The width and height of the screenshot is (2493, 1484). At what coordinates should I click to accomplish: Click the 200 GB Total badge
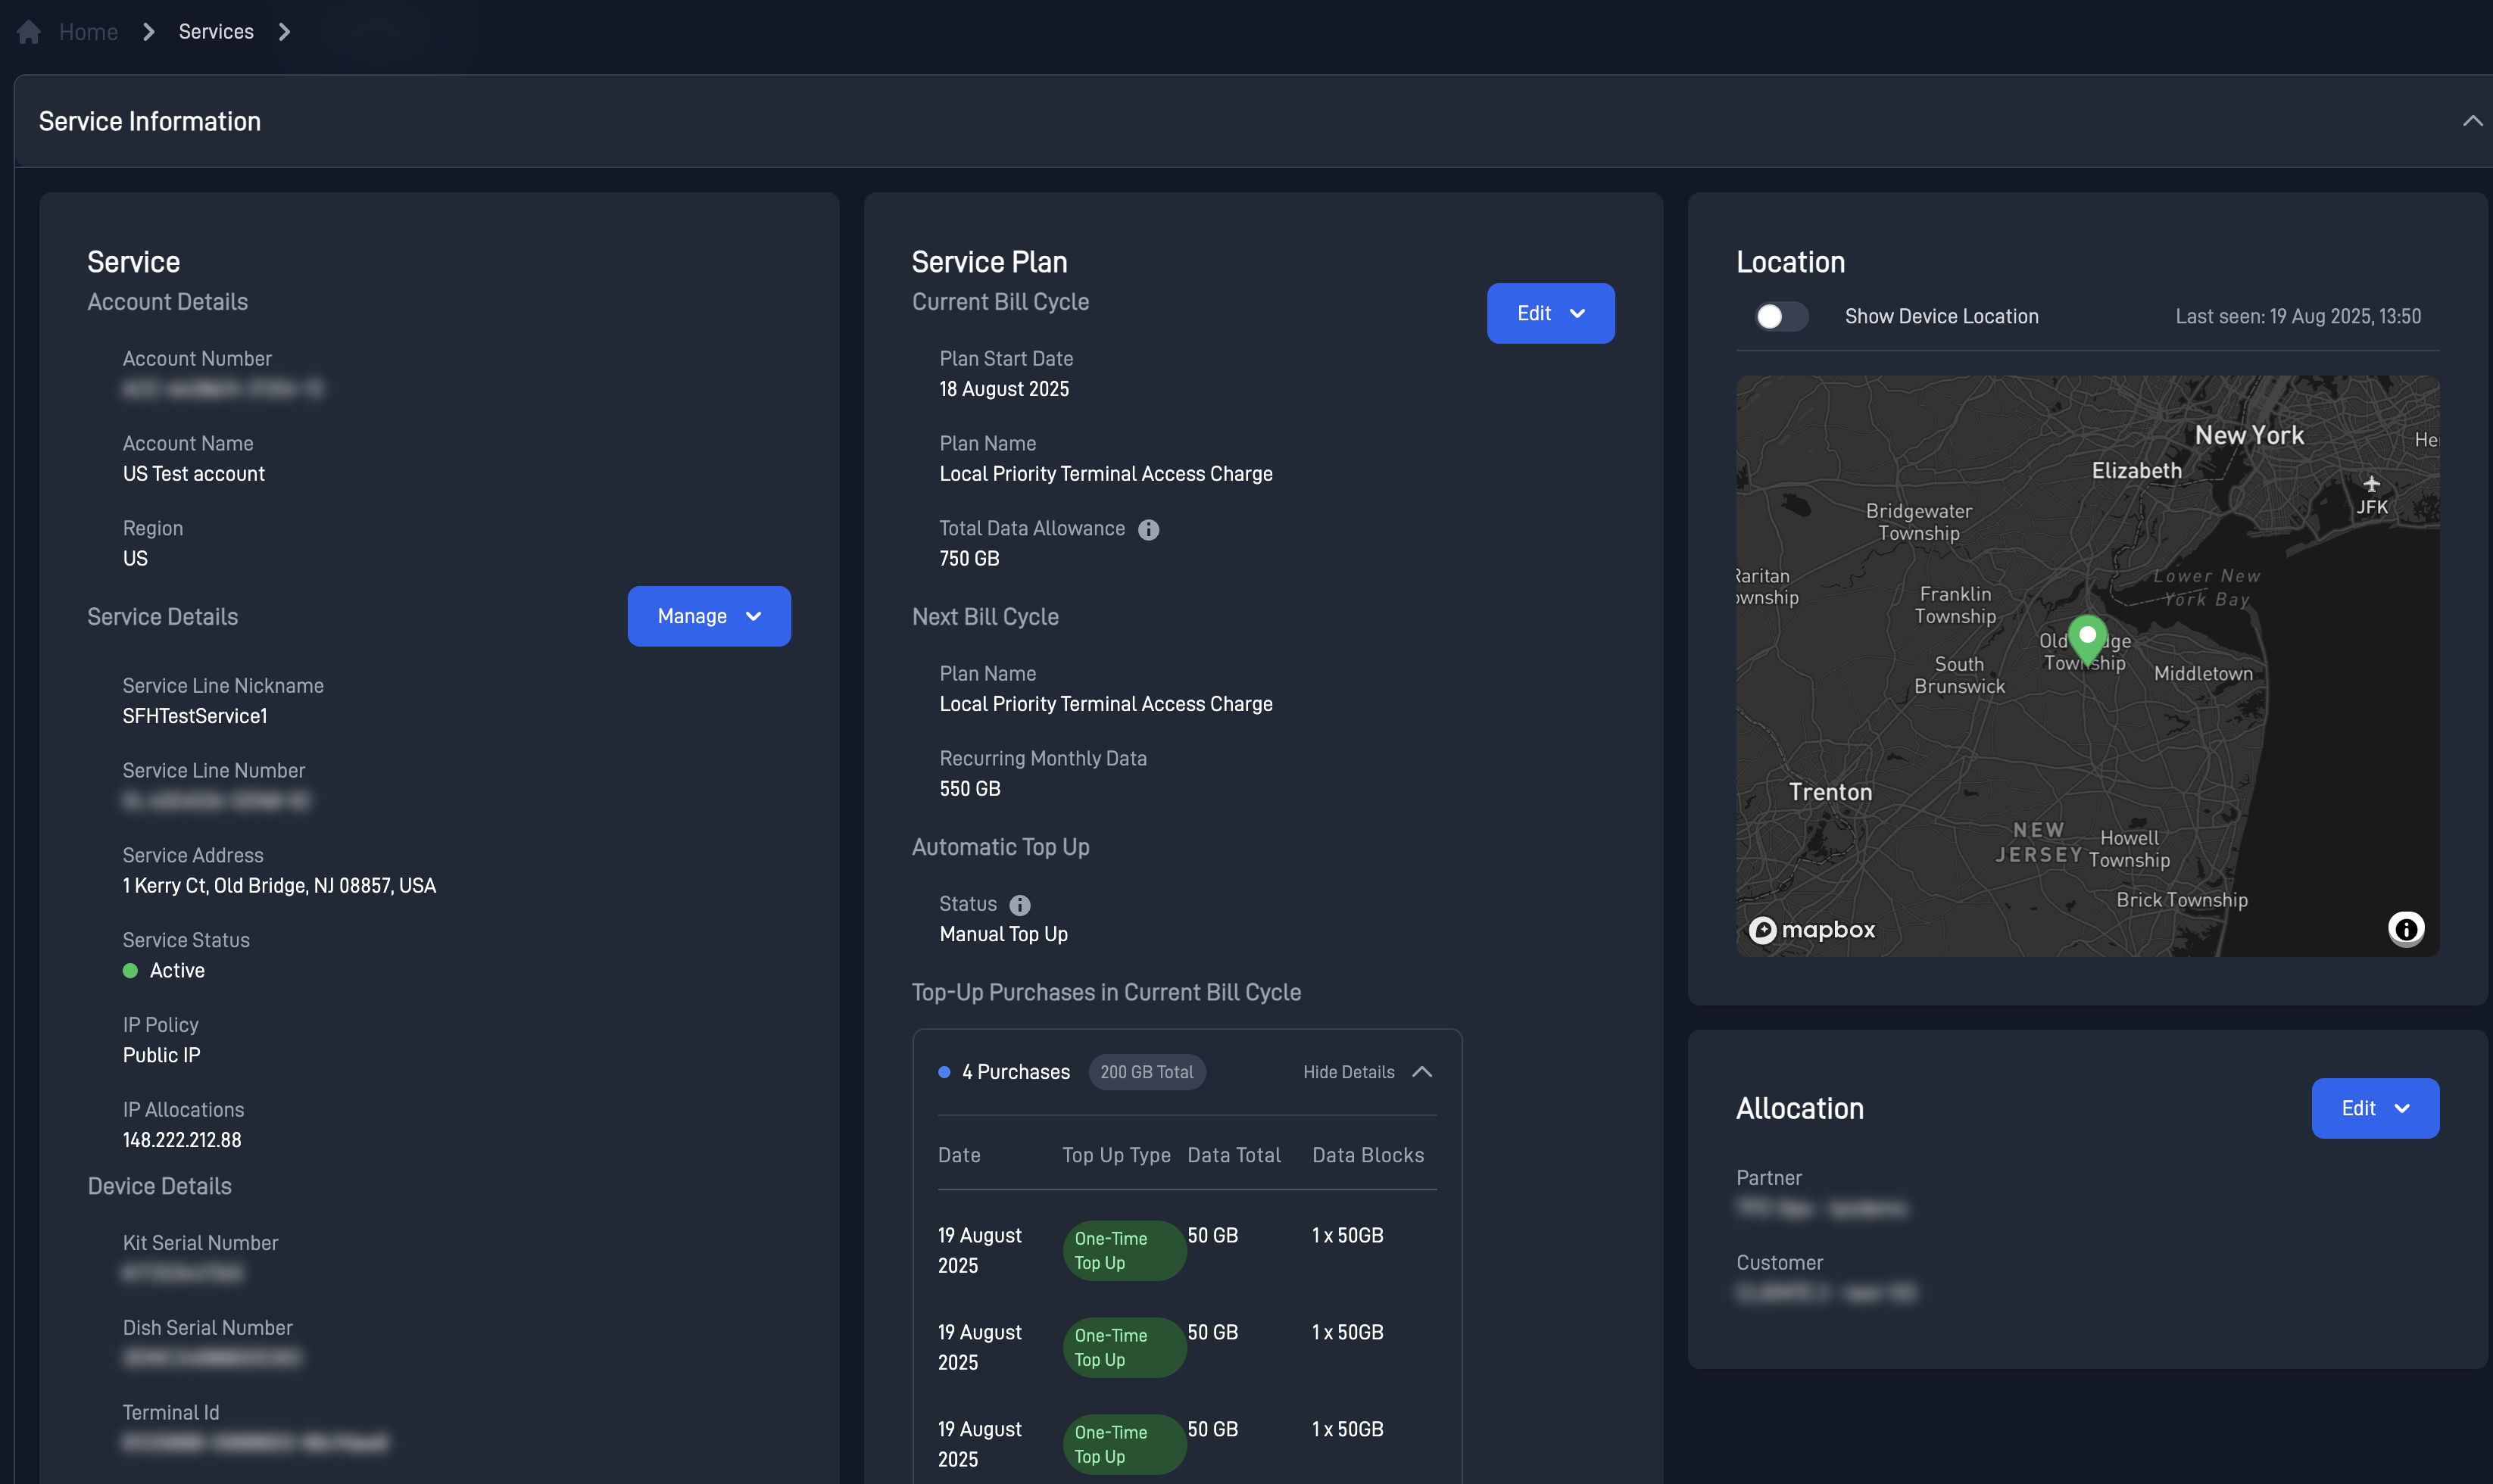point(1146,1071)
